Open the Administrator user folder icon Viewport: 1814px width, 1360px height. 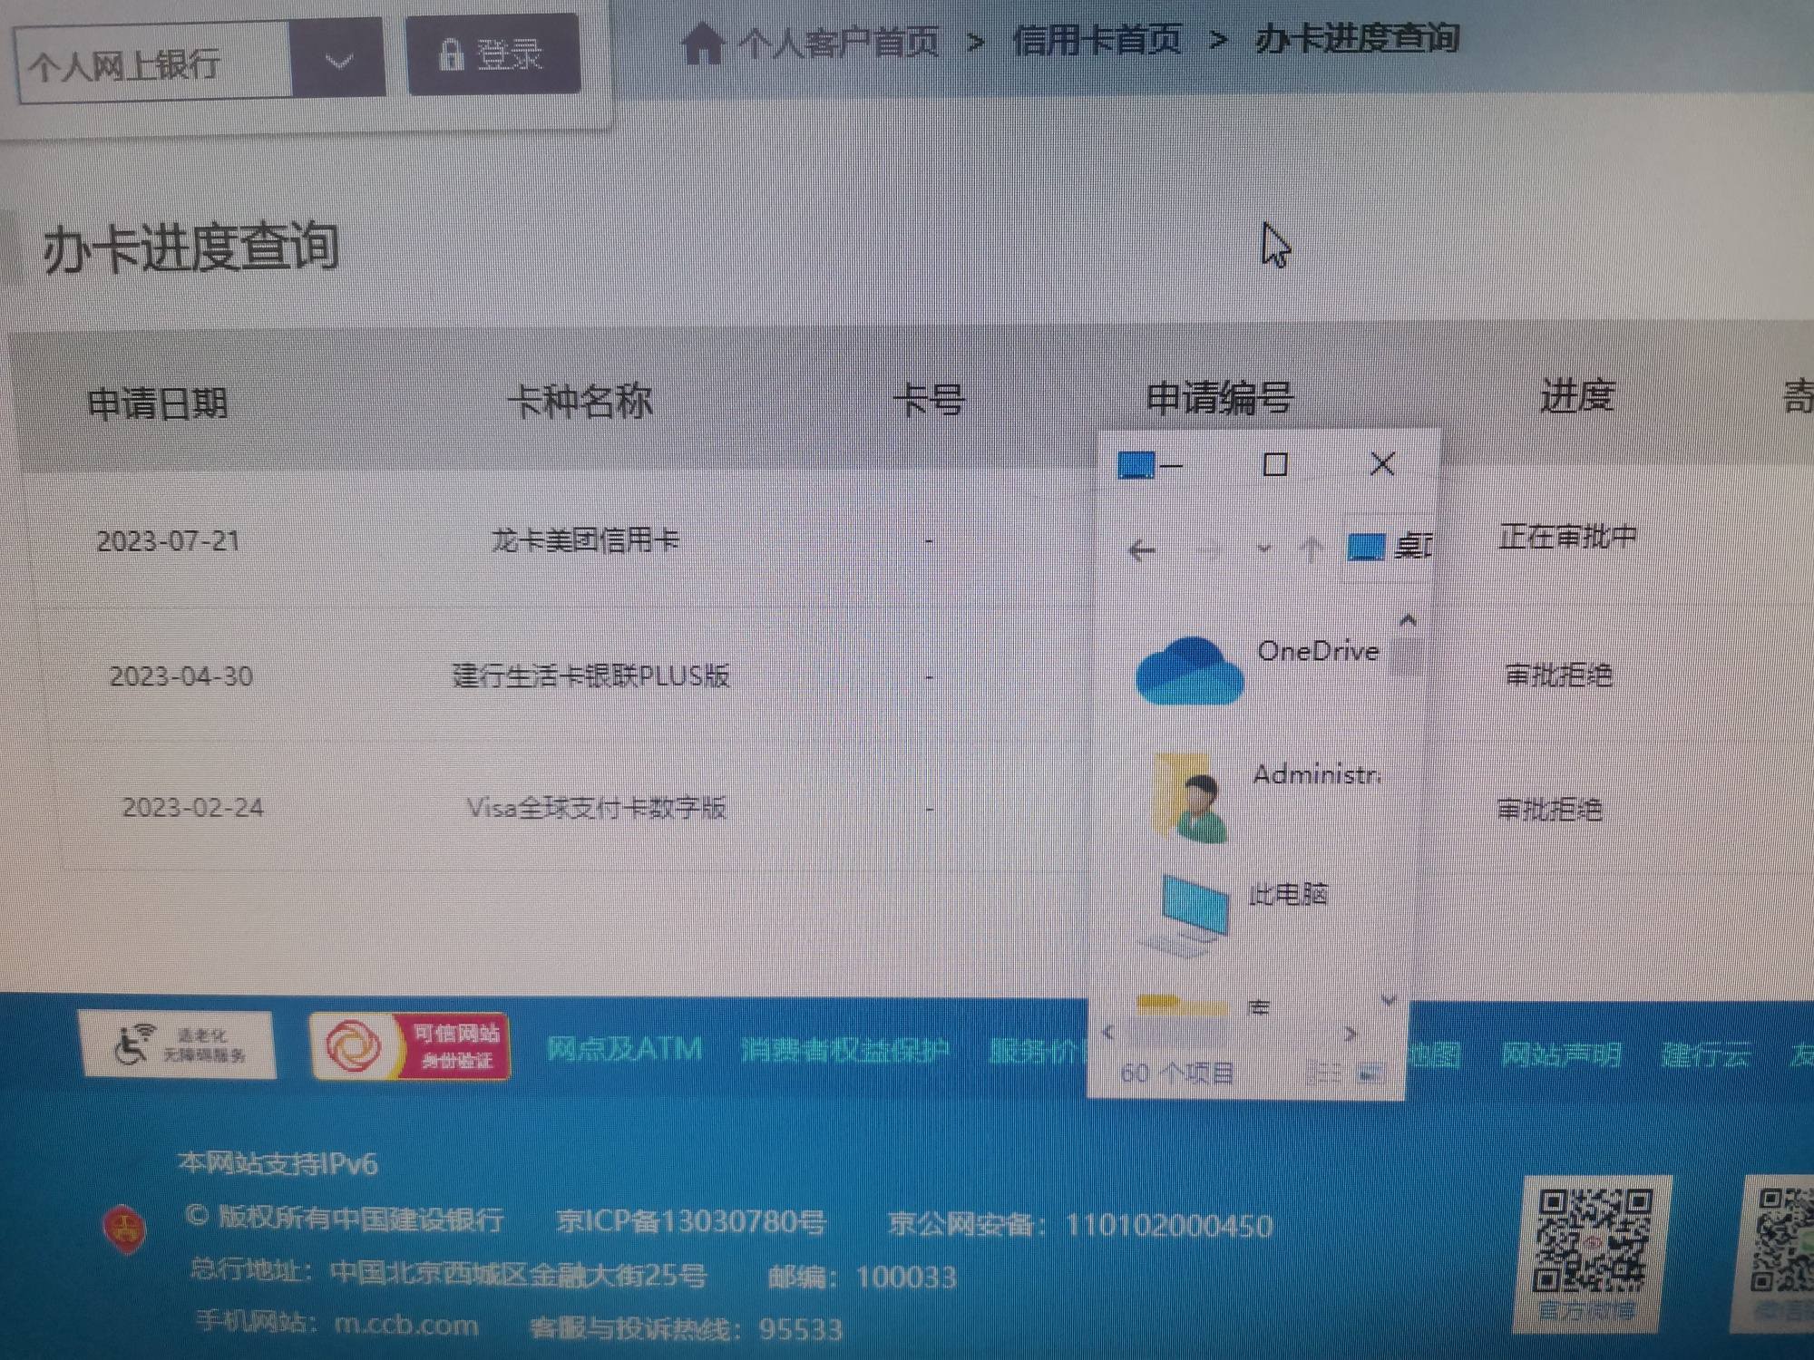[1192, 798]
